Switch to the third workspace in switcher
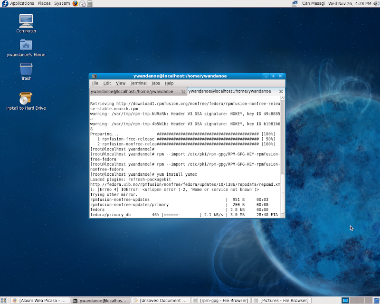Image resolution: width=380 pixels, height=304 pixels. 361,301
